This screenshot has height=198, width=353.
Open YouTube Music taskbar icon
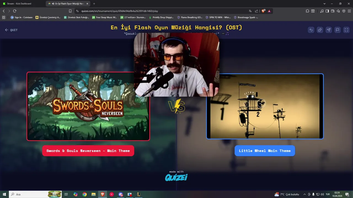111,194
